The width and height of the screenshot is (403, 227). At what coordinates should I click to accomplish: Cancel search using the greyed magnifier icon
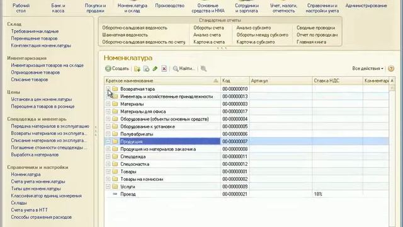[x=203, y=69]
